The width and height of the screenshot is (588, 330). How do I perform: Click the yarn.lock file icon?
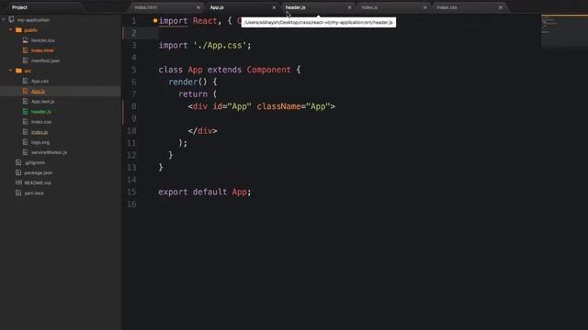[x=18, y=193]
